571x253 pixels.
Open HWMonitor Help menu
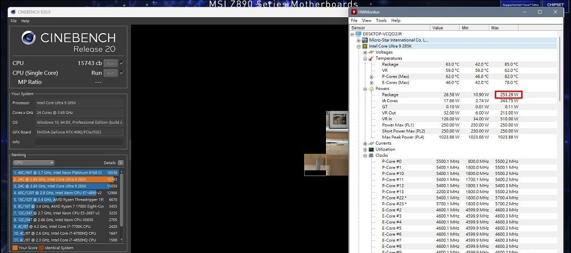tap(396, 21)
